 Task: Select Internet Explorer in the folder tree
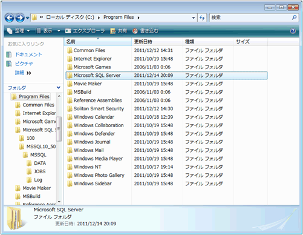(x=36, y=113)
